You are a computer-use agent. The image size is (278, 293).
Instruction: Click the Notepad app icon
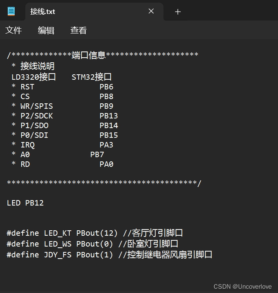11,11
